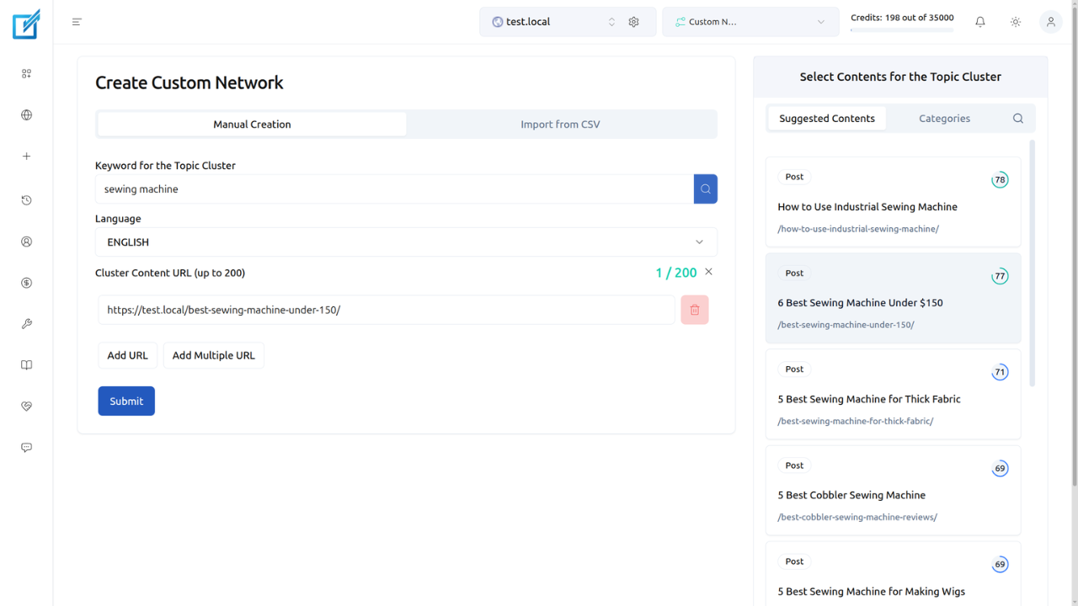1078x606 pixels.
Task: Toggle the theme using the sun icon
Action: tap(1015, 21)
